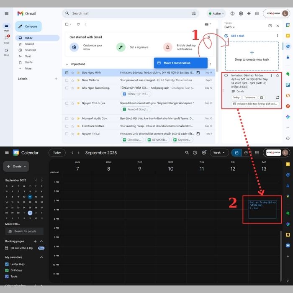
Task: Click Set a signature in Gmail setup
Action: click(139, 47)
